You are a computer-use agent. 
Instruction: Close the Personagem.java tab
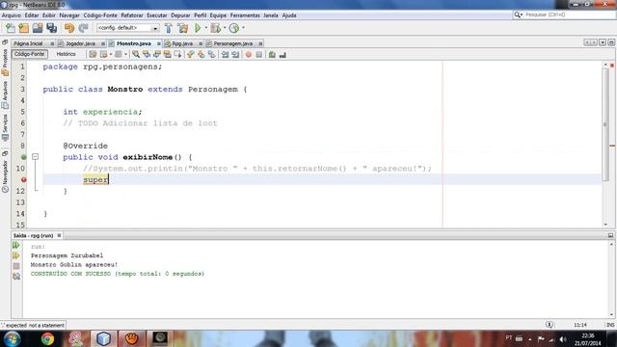click(260, 43)
